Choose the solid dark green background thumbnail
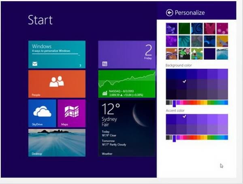 (184, 28)
